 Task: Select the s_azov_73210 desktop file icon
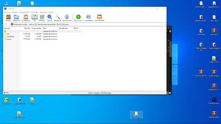point(214,60)
